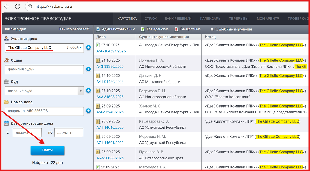Viewport: 310px width, 171px height.
Task: Add another court with plus icon
Action: [x=88, y=91]
